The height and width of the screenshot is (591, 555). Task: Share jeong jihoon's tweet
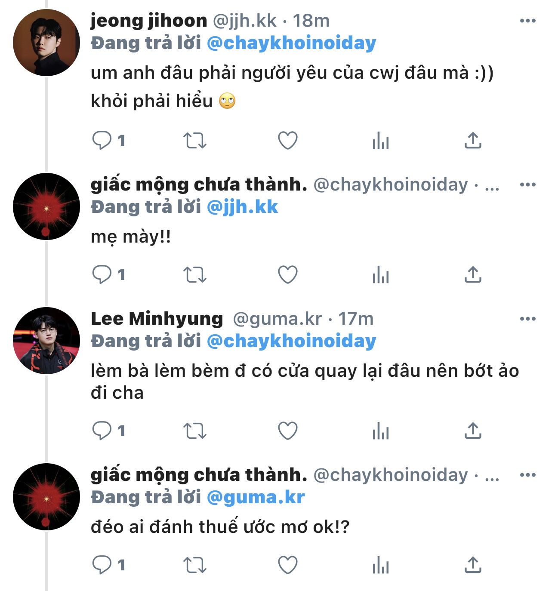point(472,141)
